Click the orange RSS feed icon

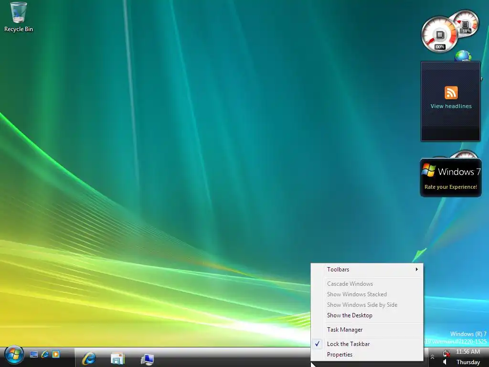(x=451, y=93)
